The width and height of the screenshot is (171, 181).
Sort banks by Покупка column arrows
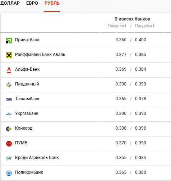point(125,25)
